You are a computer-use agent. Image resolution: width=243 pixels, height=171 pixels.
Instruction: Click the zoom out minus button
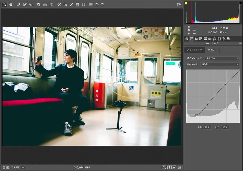(x=4, y=168)
